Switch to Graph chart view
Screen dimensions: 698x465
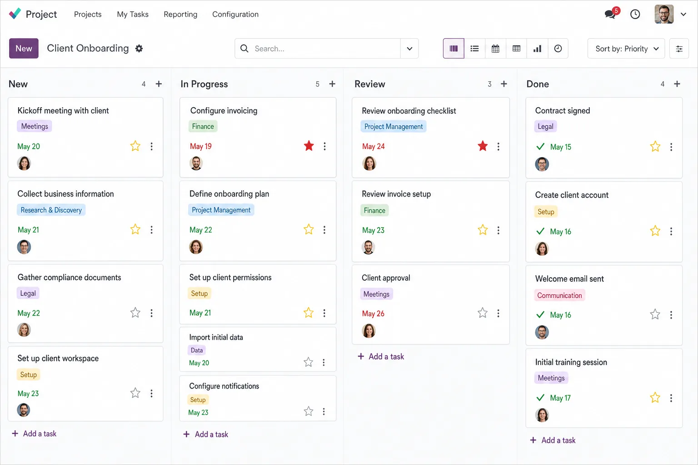pyautogui.click(x=537, y=49)
